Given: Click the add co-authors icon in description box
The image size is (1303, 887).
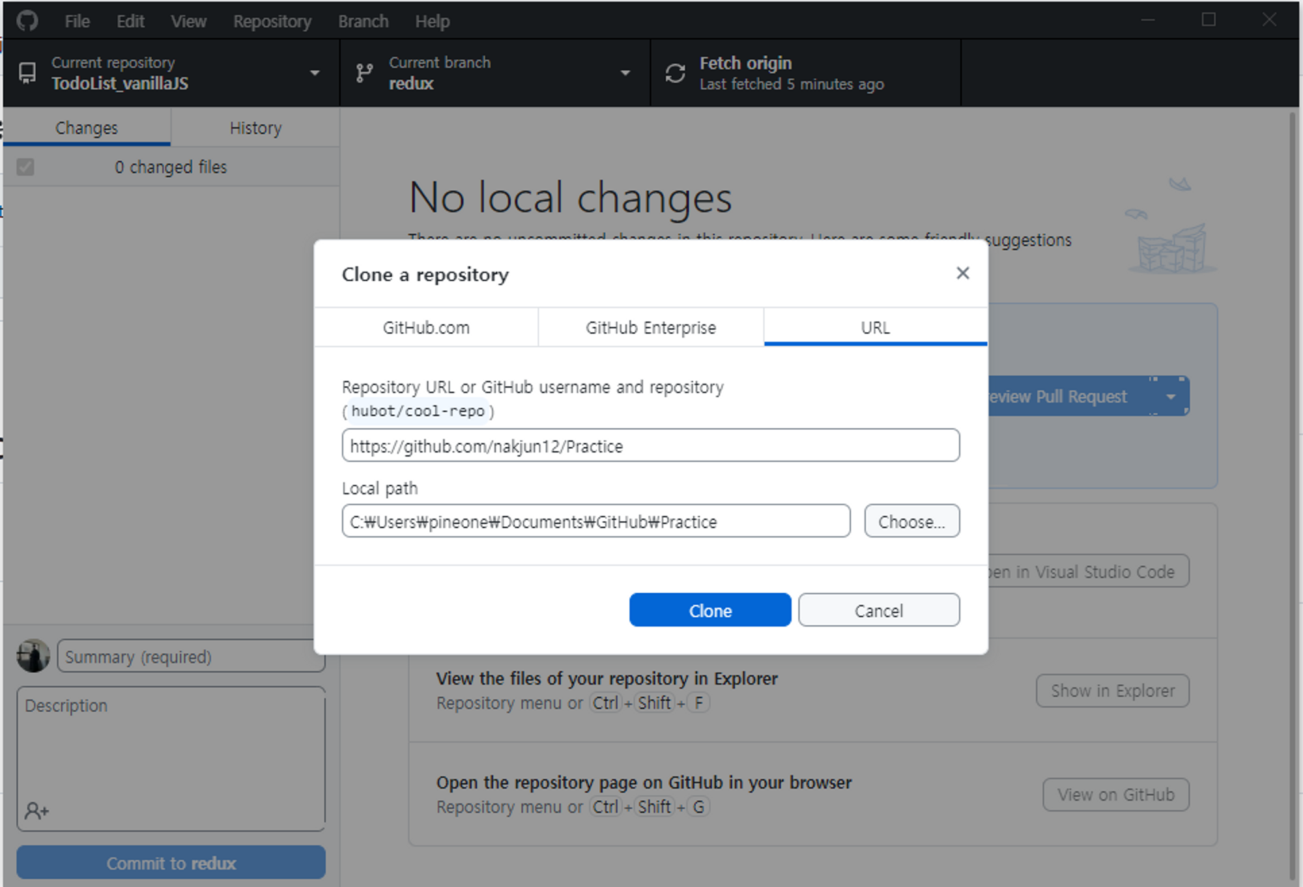Looking at the screenshot, I should (36, 811).
